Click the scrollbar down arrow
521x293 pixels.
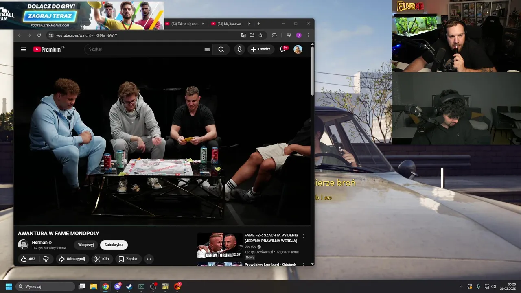click(312, 264)
